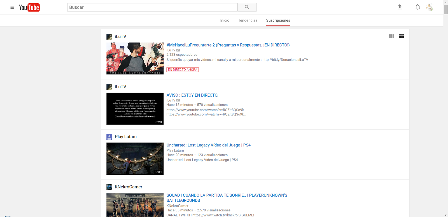Click the vertical scrollbar thumb
Screen dimensions: 448x217
click(446, 9)
